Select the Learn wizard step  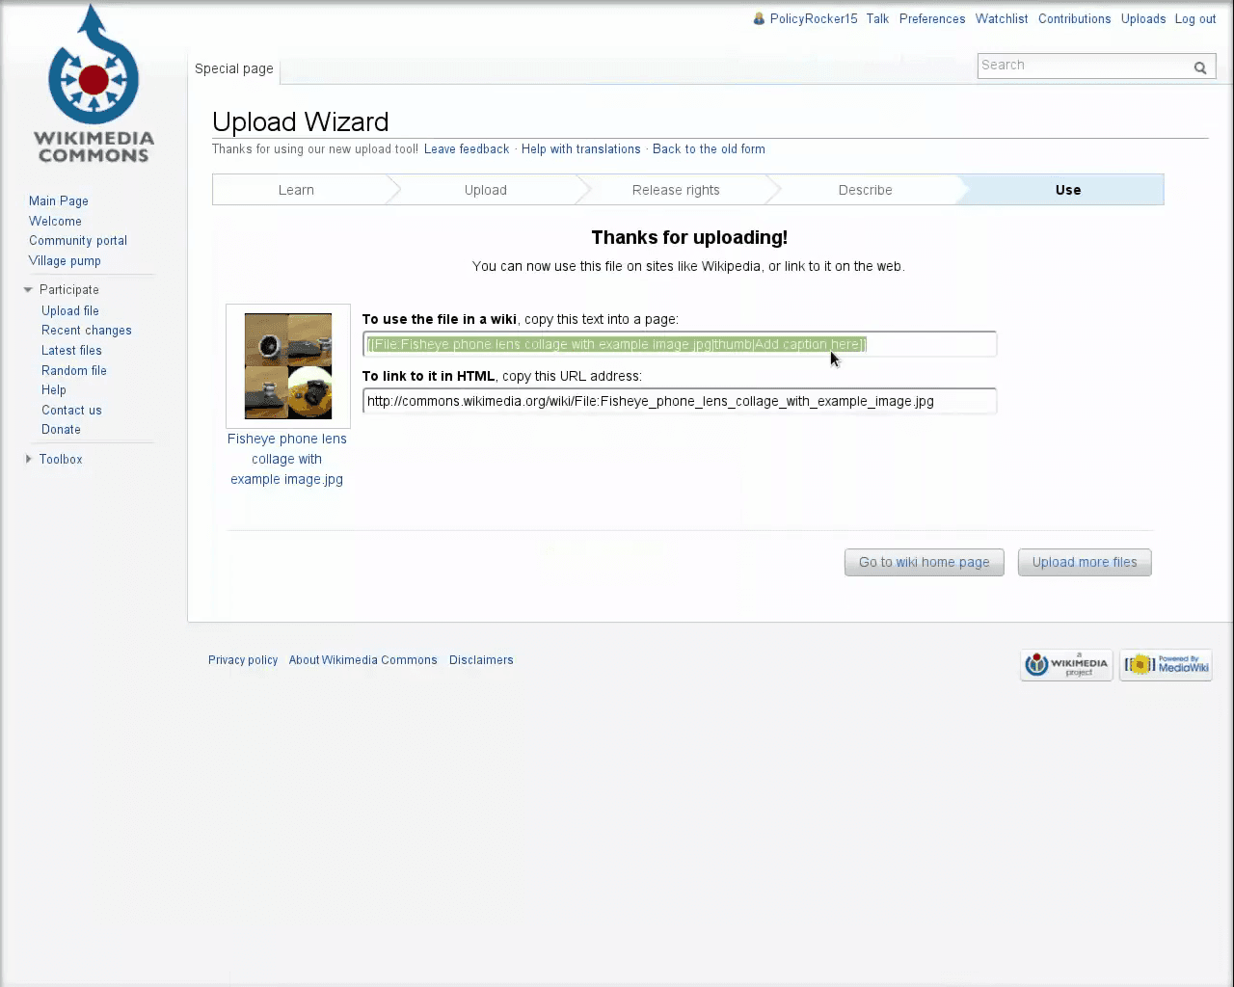click(x=296, y=190)
